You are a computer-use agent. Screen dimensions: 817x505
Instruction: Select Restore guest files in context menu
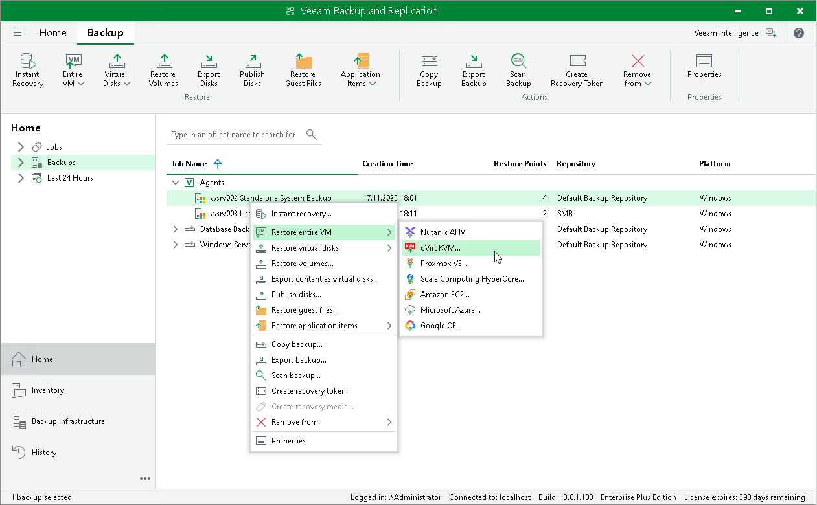click(324, 310)
